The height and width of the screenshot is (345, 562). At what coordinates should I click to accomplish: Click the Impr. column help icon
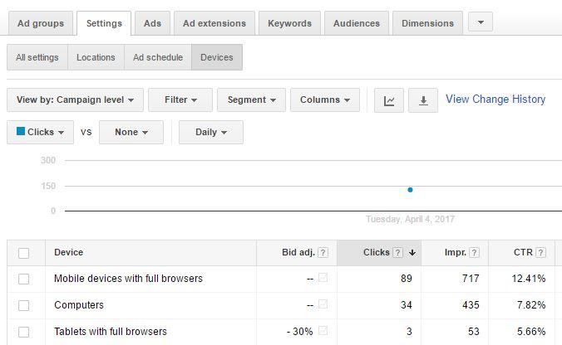[x=474, y=253]
